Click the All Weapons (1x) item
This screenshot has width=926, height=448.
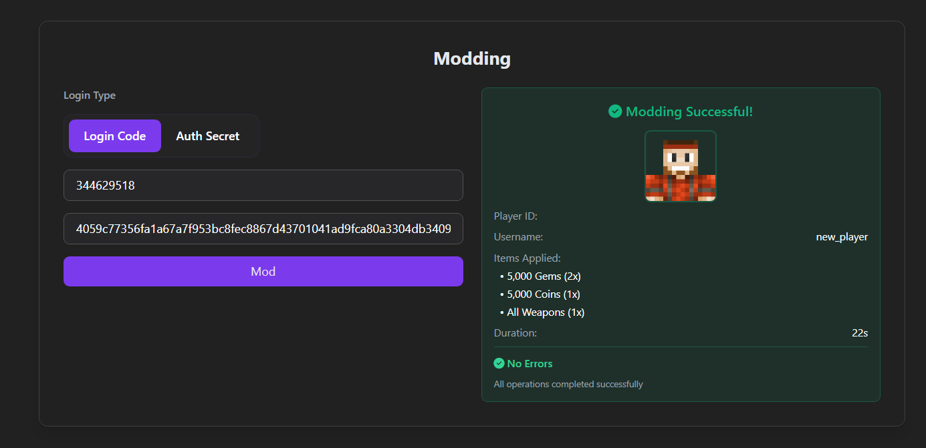[x=545, y=312]
